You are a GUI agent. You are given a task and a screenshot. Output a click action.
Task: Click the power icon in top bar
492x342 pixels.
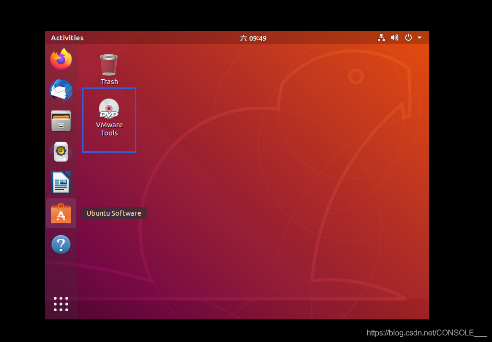pyautogui.click(x=408, y=37)
